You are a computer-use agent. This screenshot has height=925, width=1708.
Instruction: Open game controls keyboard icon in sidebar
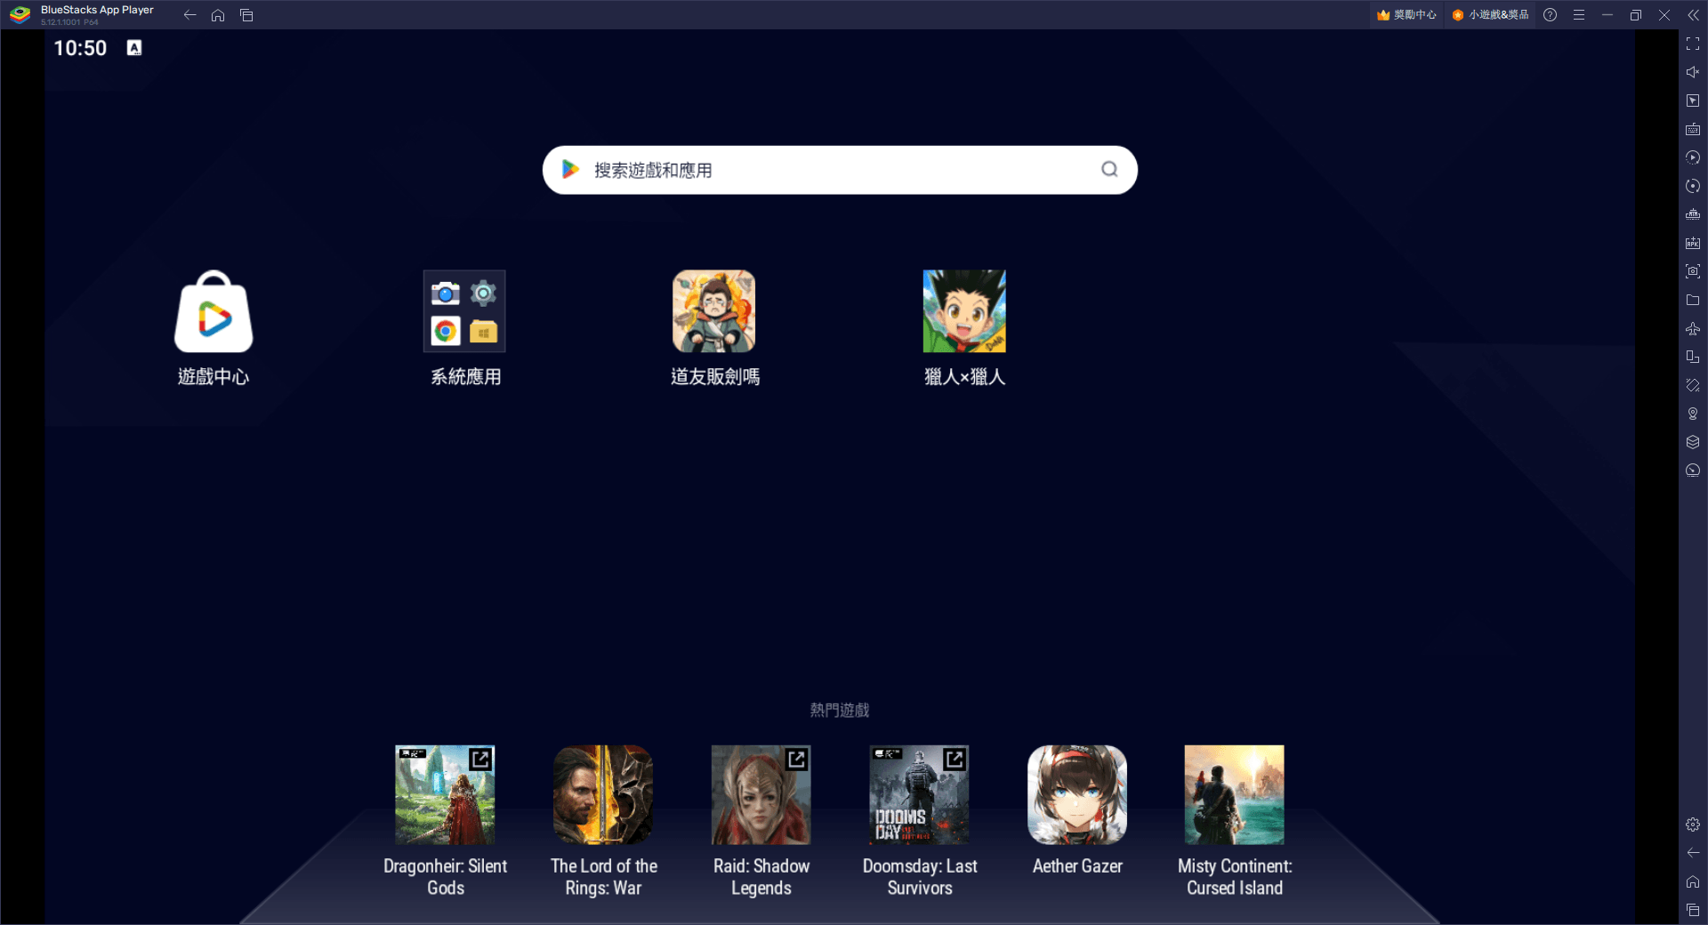(x=1693, y=129)
